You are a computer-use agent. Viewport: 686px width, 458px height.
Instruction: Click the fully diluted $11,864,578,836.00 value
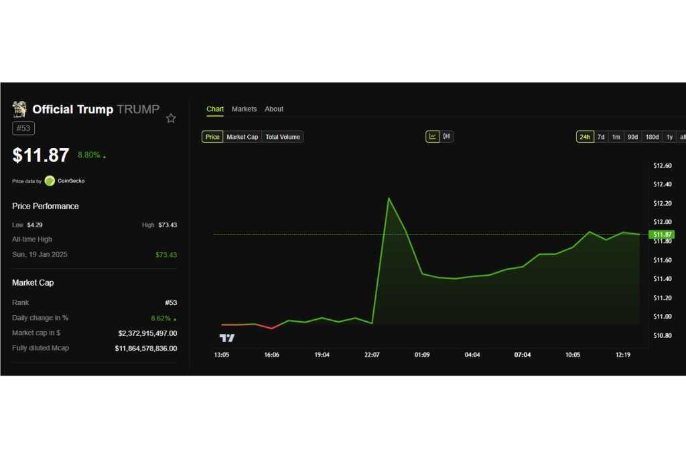point(146,349)
